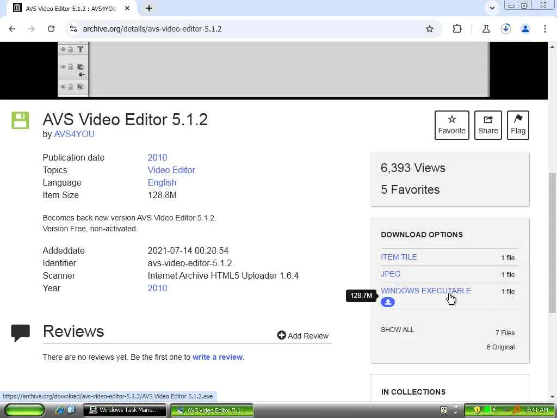Image resolution: width=557 pixels, height=418 pixels.
Task: Click the scrollbar up arrow
Action: 552,47
